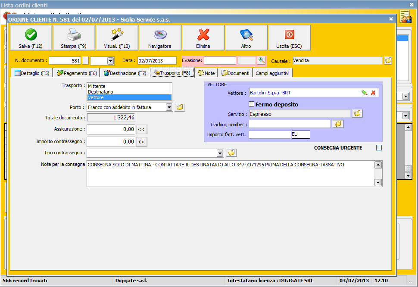Click the '566 record trovati' status text
Screen dimensions: 418x287
[25, 281]
